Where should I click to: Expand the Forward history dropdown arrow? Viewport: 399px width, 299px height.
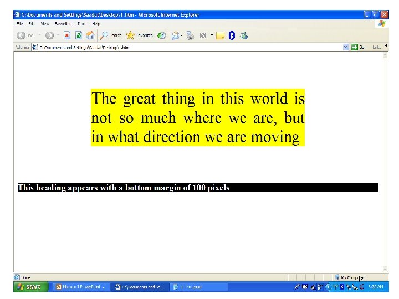[x=58, y=35]
